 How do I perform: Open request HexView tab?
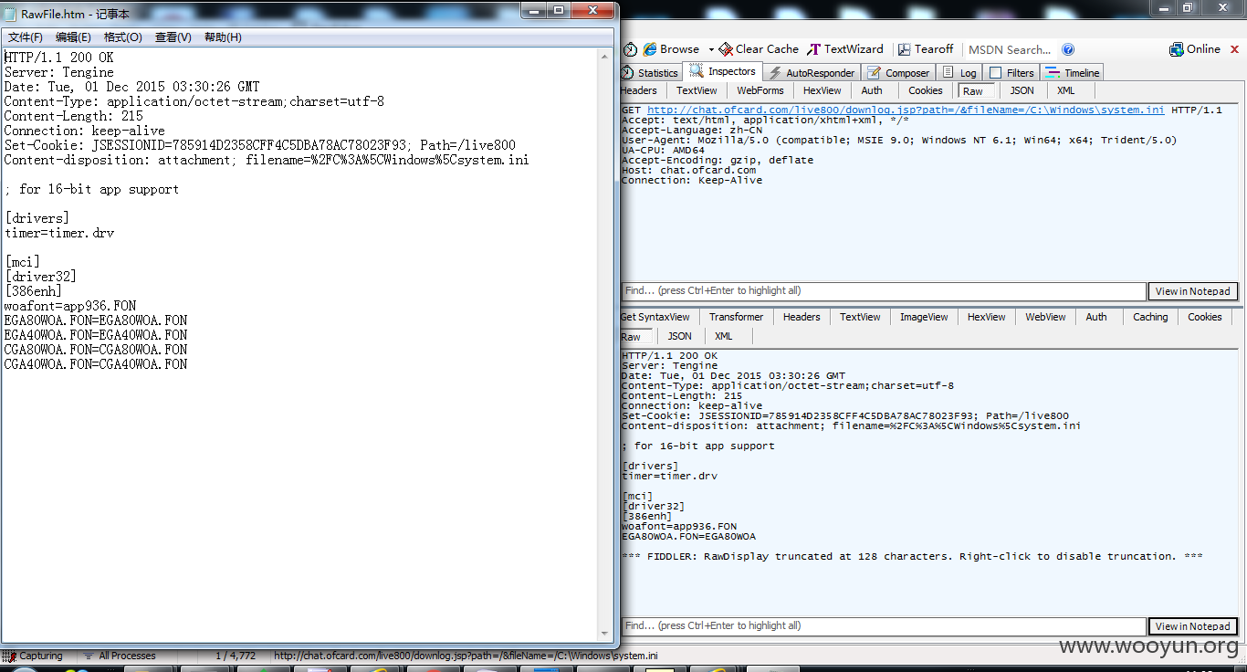click(823, 90)
